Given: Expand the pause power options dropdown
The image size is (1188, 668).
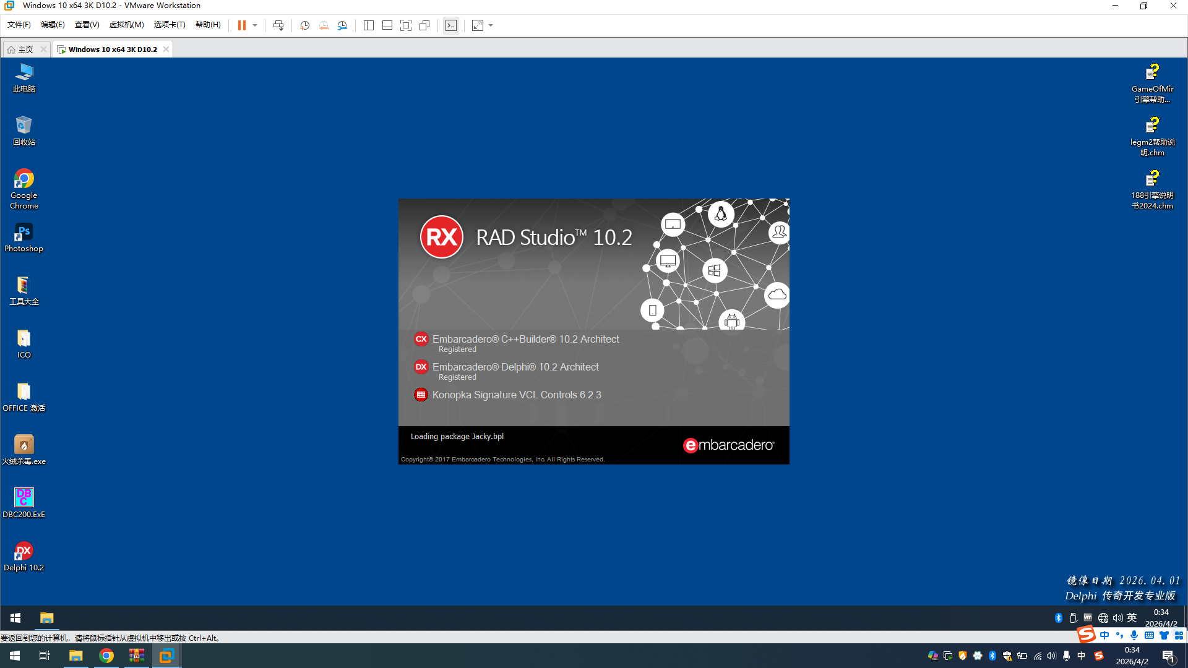Looking at the screenshot, I should coord(255,25).
